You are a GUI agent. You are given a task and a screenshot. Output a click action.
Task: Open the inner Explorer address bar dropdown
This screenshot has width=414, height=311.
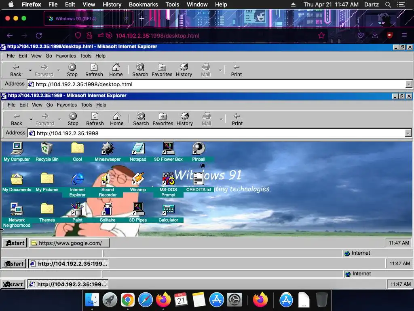[x=408, y=133]
